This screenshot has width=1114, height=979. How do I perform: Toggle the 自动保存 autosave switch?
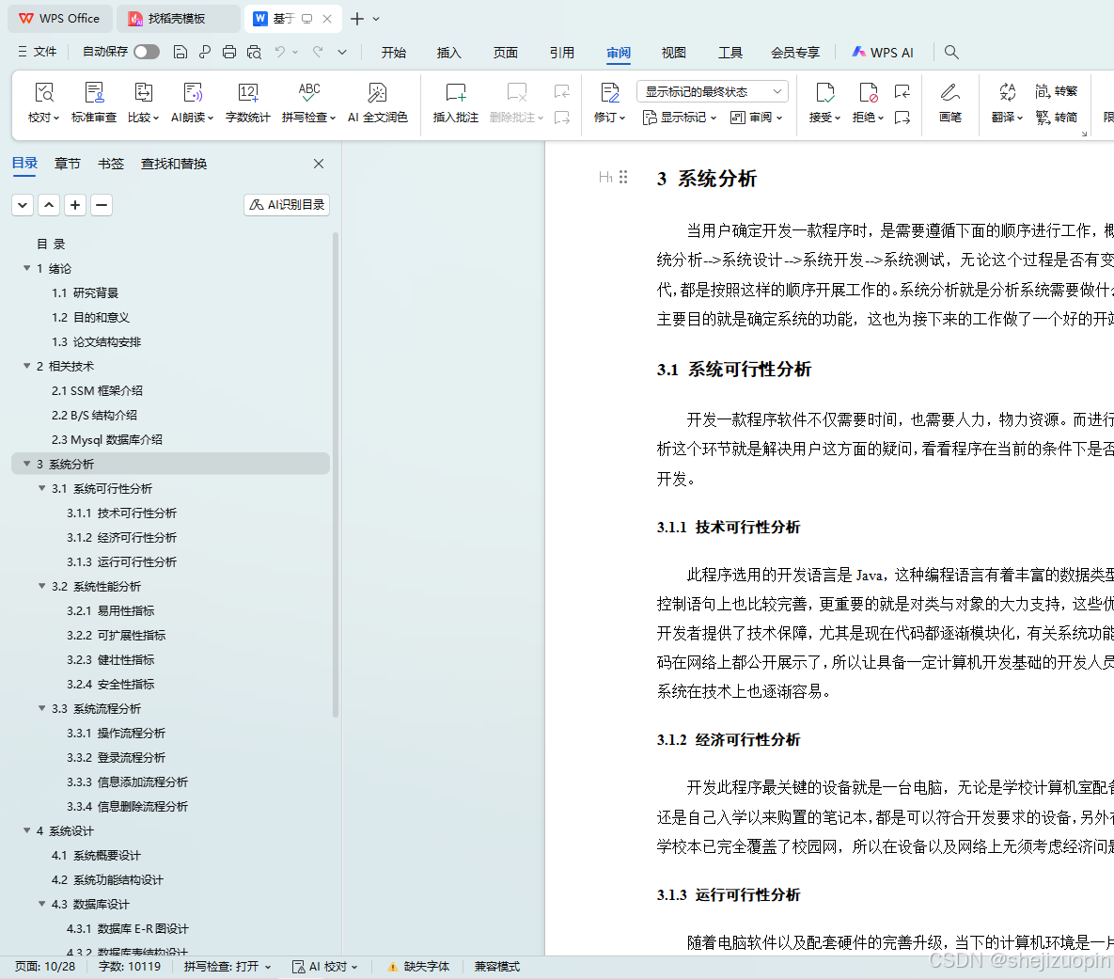[147, 52]
